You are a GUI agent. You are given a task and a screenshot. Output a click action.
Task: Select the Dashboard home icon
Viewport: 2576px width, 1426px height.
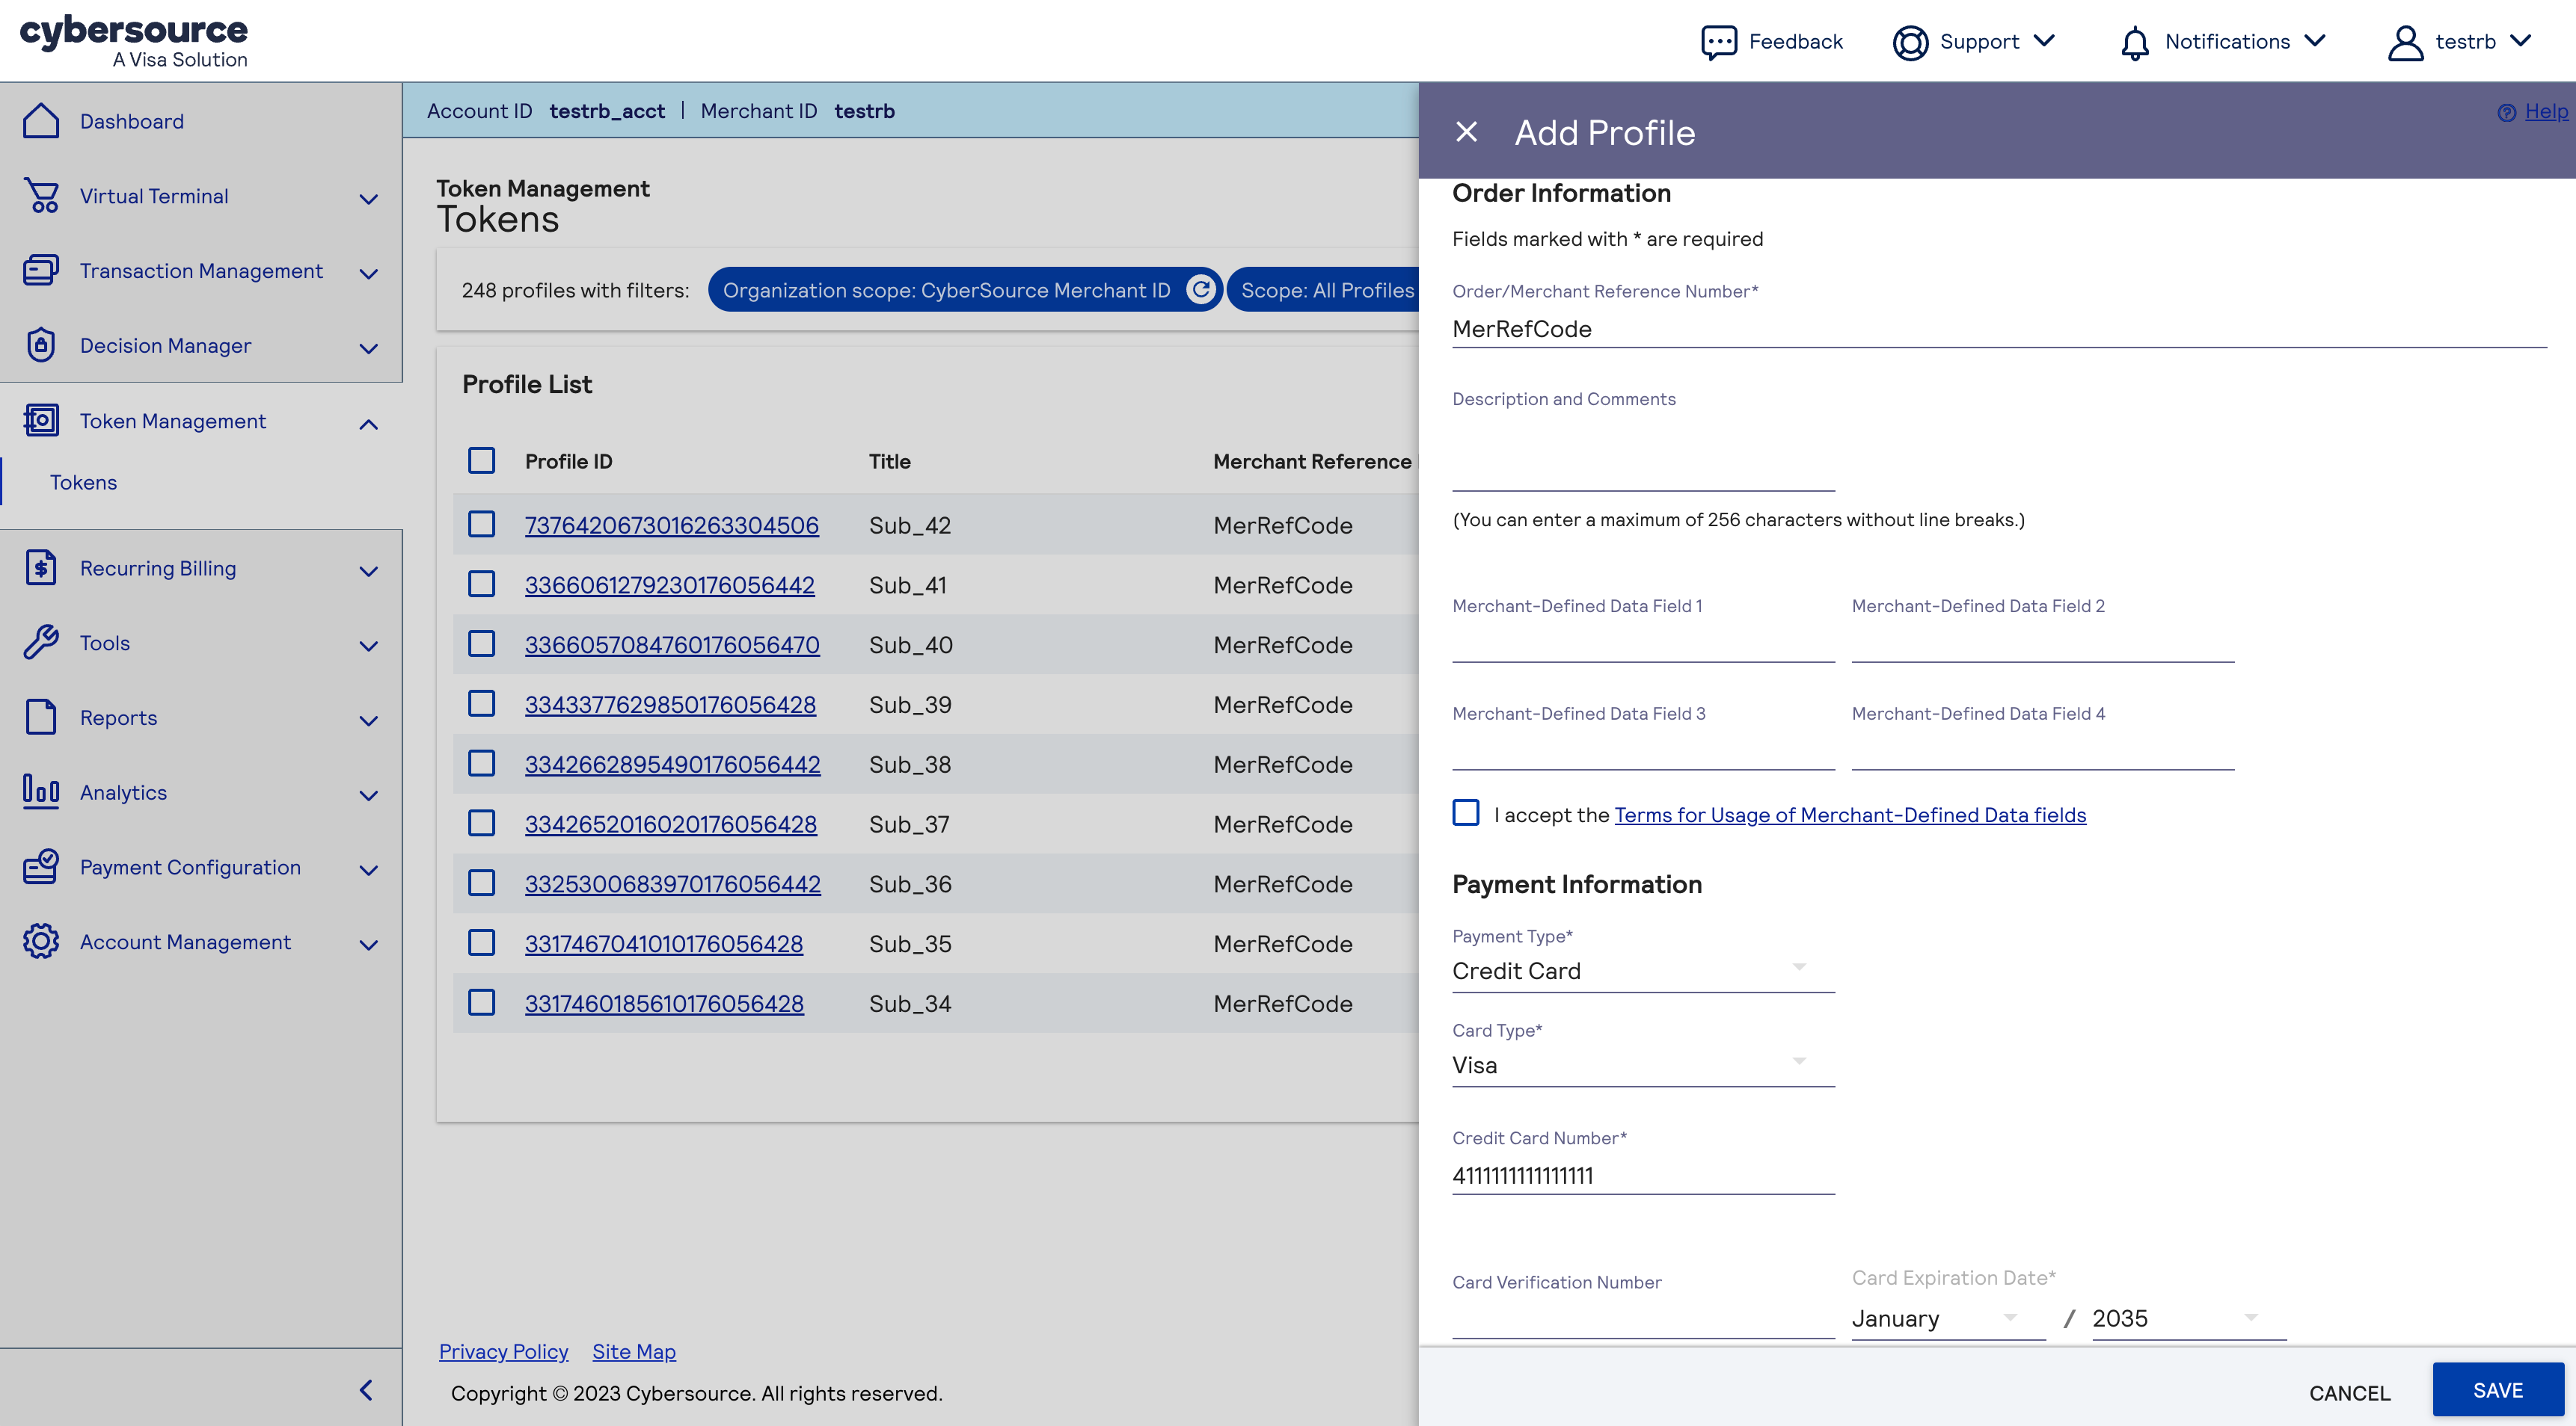pos(41,120)
